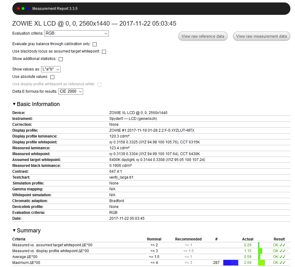295x267 pixels.
Task: Click the green bar next to 2.09 actual value
Action: pos(262,263)
